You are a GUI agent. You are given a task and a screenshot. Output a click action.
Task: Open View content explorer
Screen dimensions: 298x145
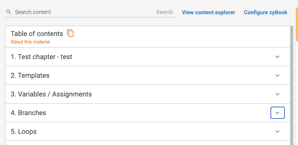point(208,12)
